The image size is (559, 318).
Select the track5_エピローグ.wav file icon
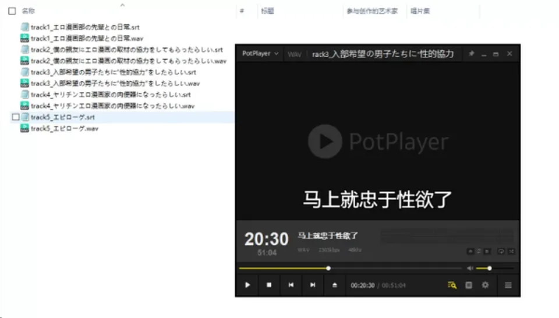[x=24, y=128]
